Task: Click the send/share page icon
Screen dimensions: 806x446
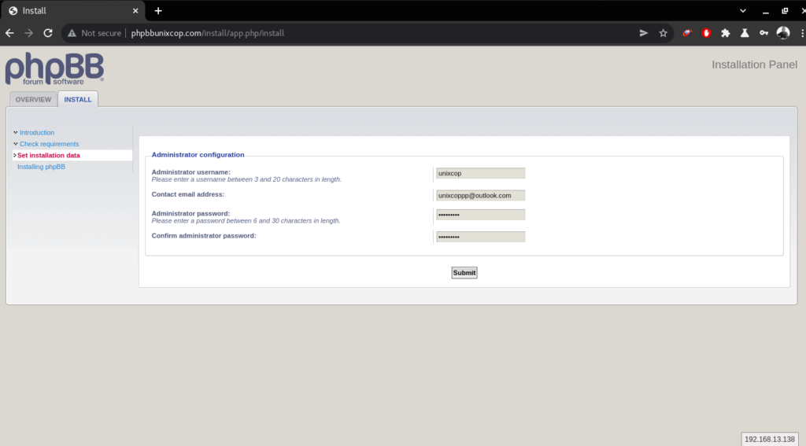Action: tap(644, 33)
